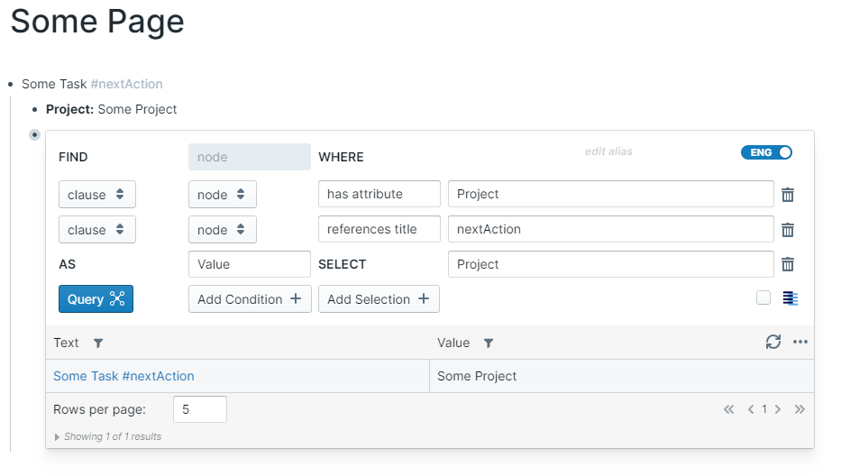Filter the Text column

tap(98, 343)
